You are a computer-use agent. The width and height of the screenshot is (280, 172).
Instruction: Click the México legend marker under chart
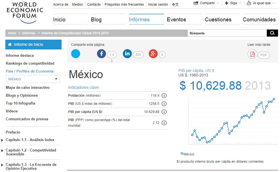click(x=182, y=153)
